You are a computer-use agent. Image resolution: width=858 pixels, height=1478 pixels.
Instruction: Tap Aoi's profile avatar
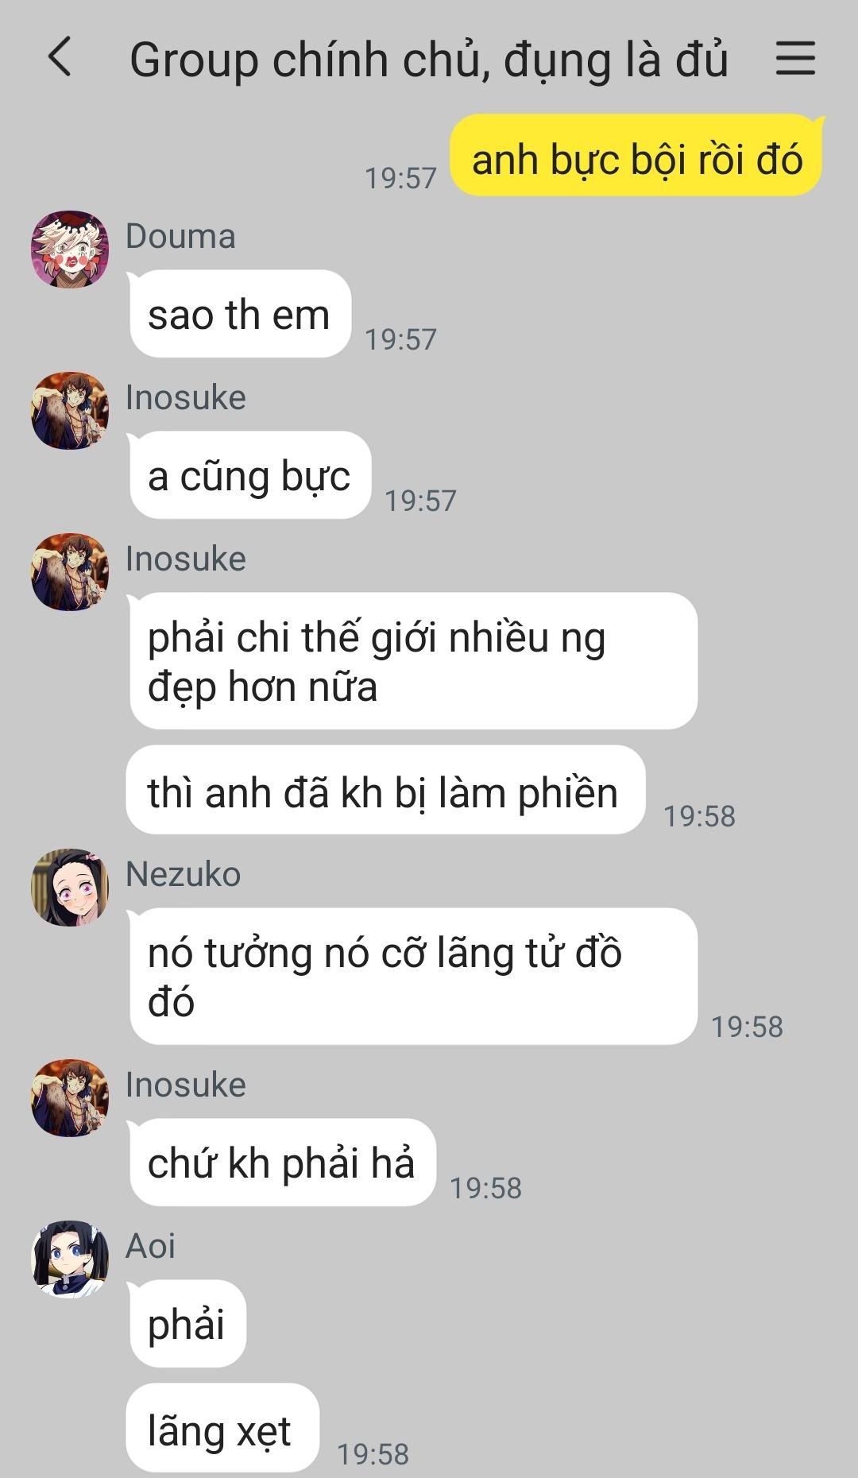coord(70,1259)
